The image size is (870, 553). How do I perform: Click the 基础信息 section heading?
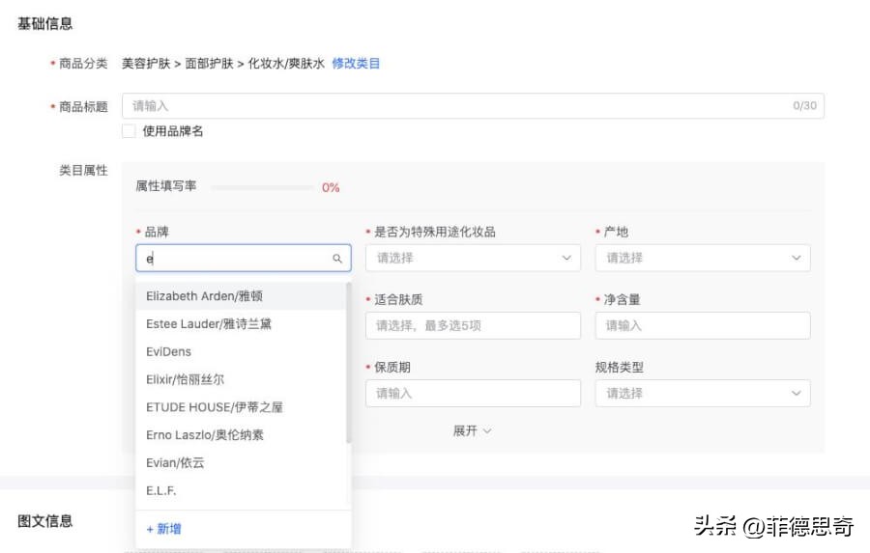pos(44,24)
